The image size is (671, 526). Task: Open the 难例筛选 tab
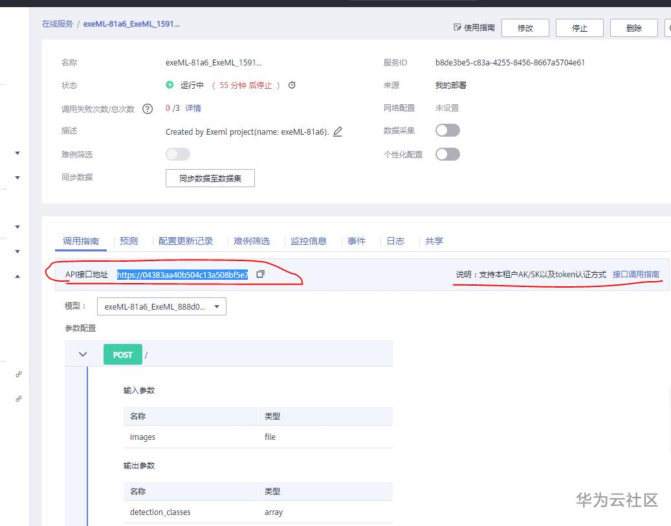(252, 241)
